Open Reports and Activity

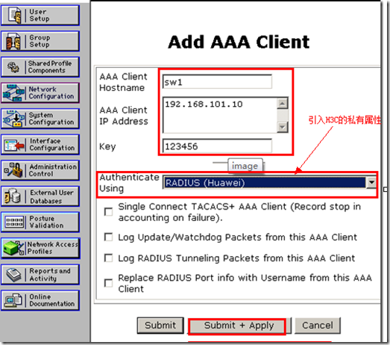[x=40, y=275]
